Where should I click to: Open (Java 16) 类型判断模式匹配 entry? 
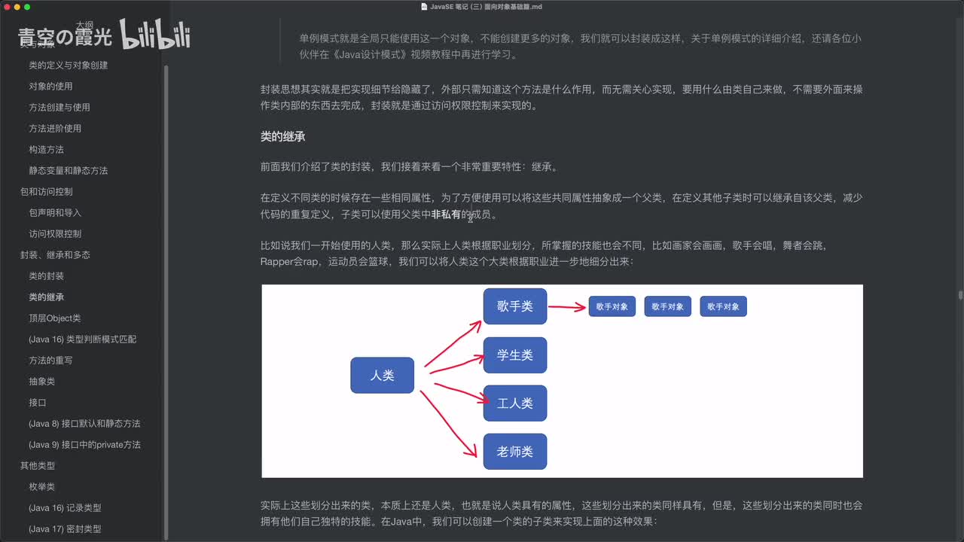click(83, 340)
